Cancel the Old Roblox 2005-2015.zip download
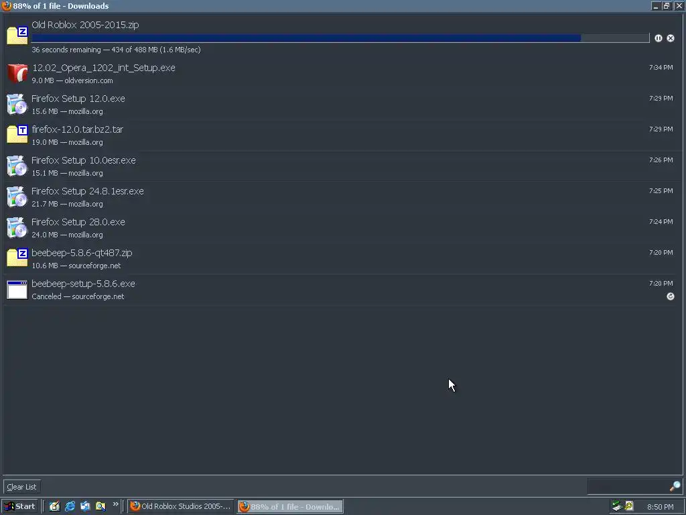Image resolution: width=686 pixels, height=515 pixels. pyautogui.click(x=670, y=38)
